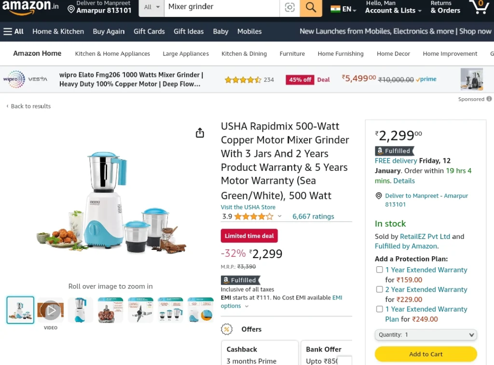Open the Quantity dropdown
This screenshot has height=365, width=494.
(x=425, y=335)
